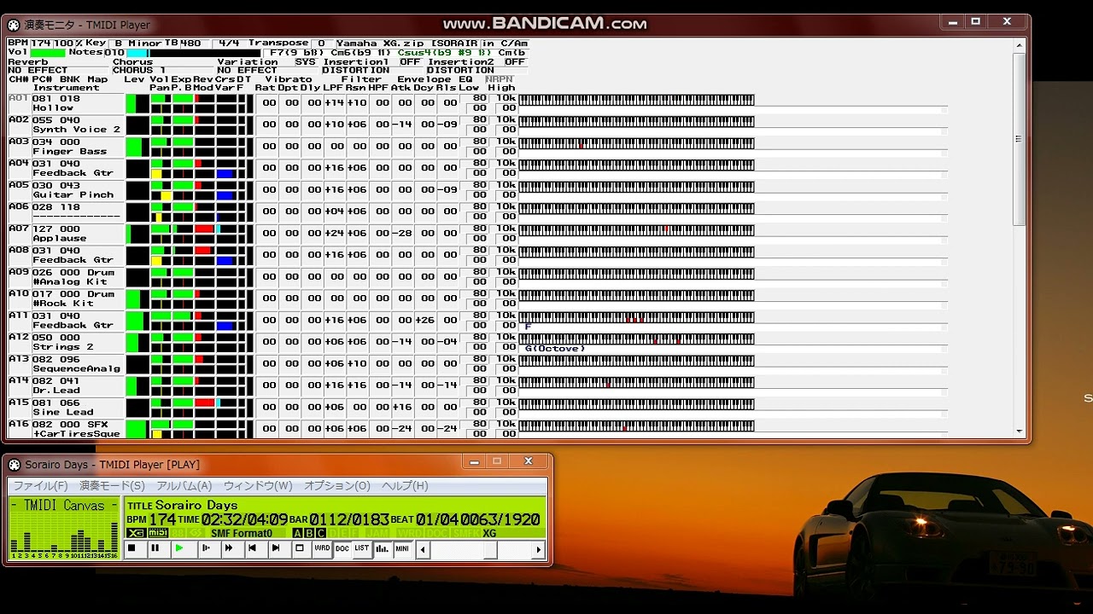Click the fast-forward double-arrow button
This screenshot has width=1093, height=614.
[228, 549]
